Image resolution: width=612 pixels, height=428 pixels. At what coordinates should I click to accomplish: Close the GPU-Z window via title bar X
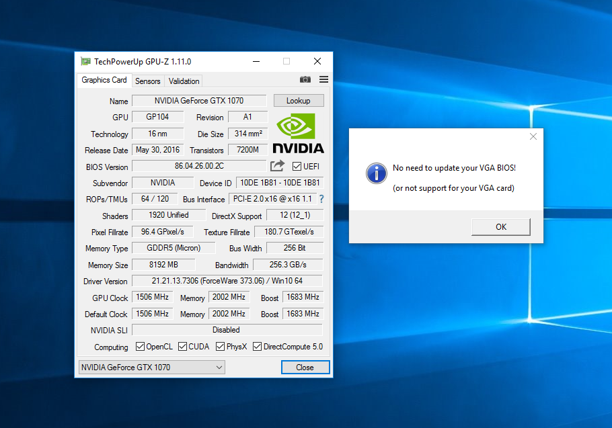[x=317, y=62]
